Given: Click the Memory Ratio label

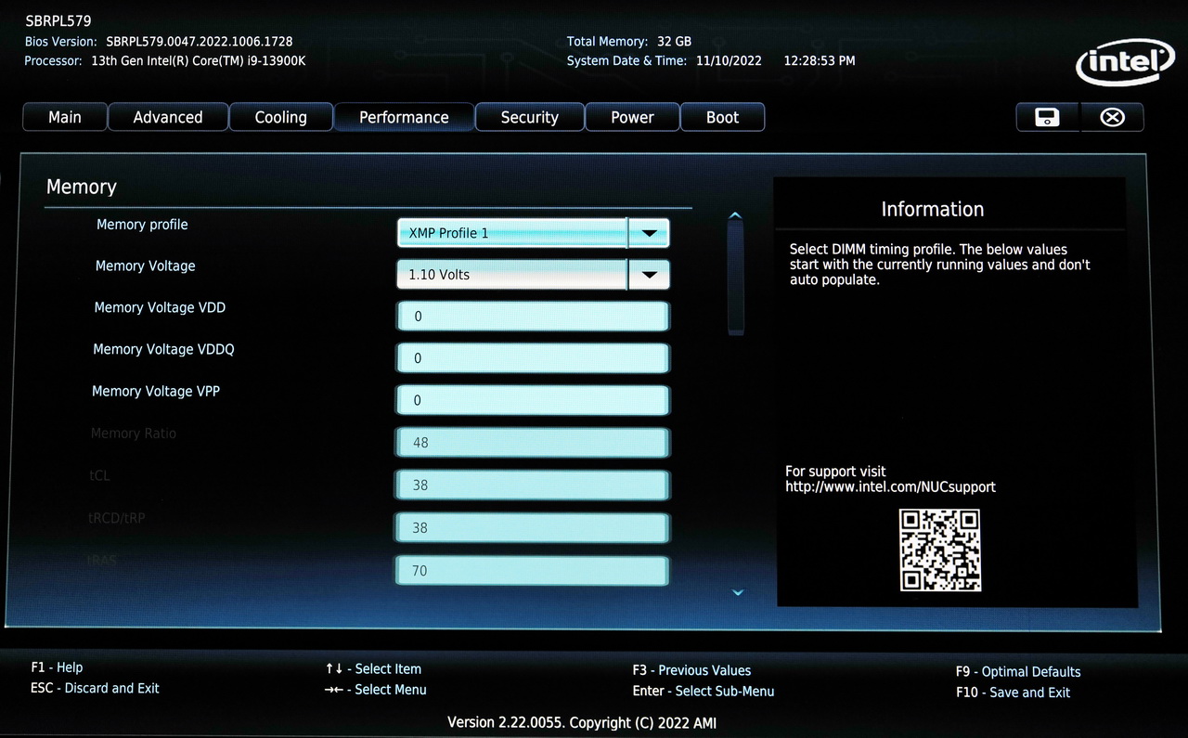Looking at the screenshot, I should tap(133, 434).
